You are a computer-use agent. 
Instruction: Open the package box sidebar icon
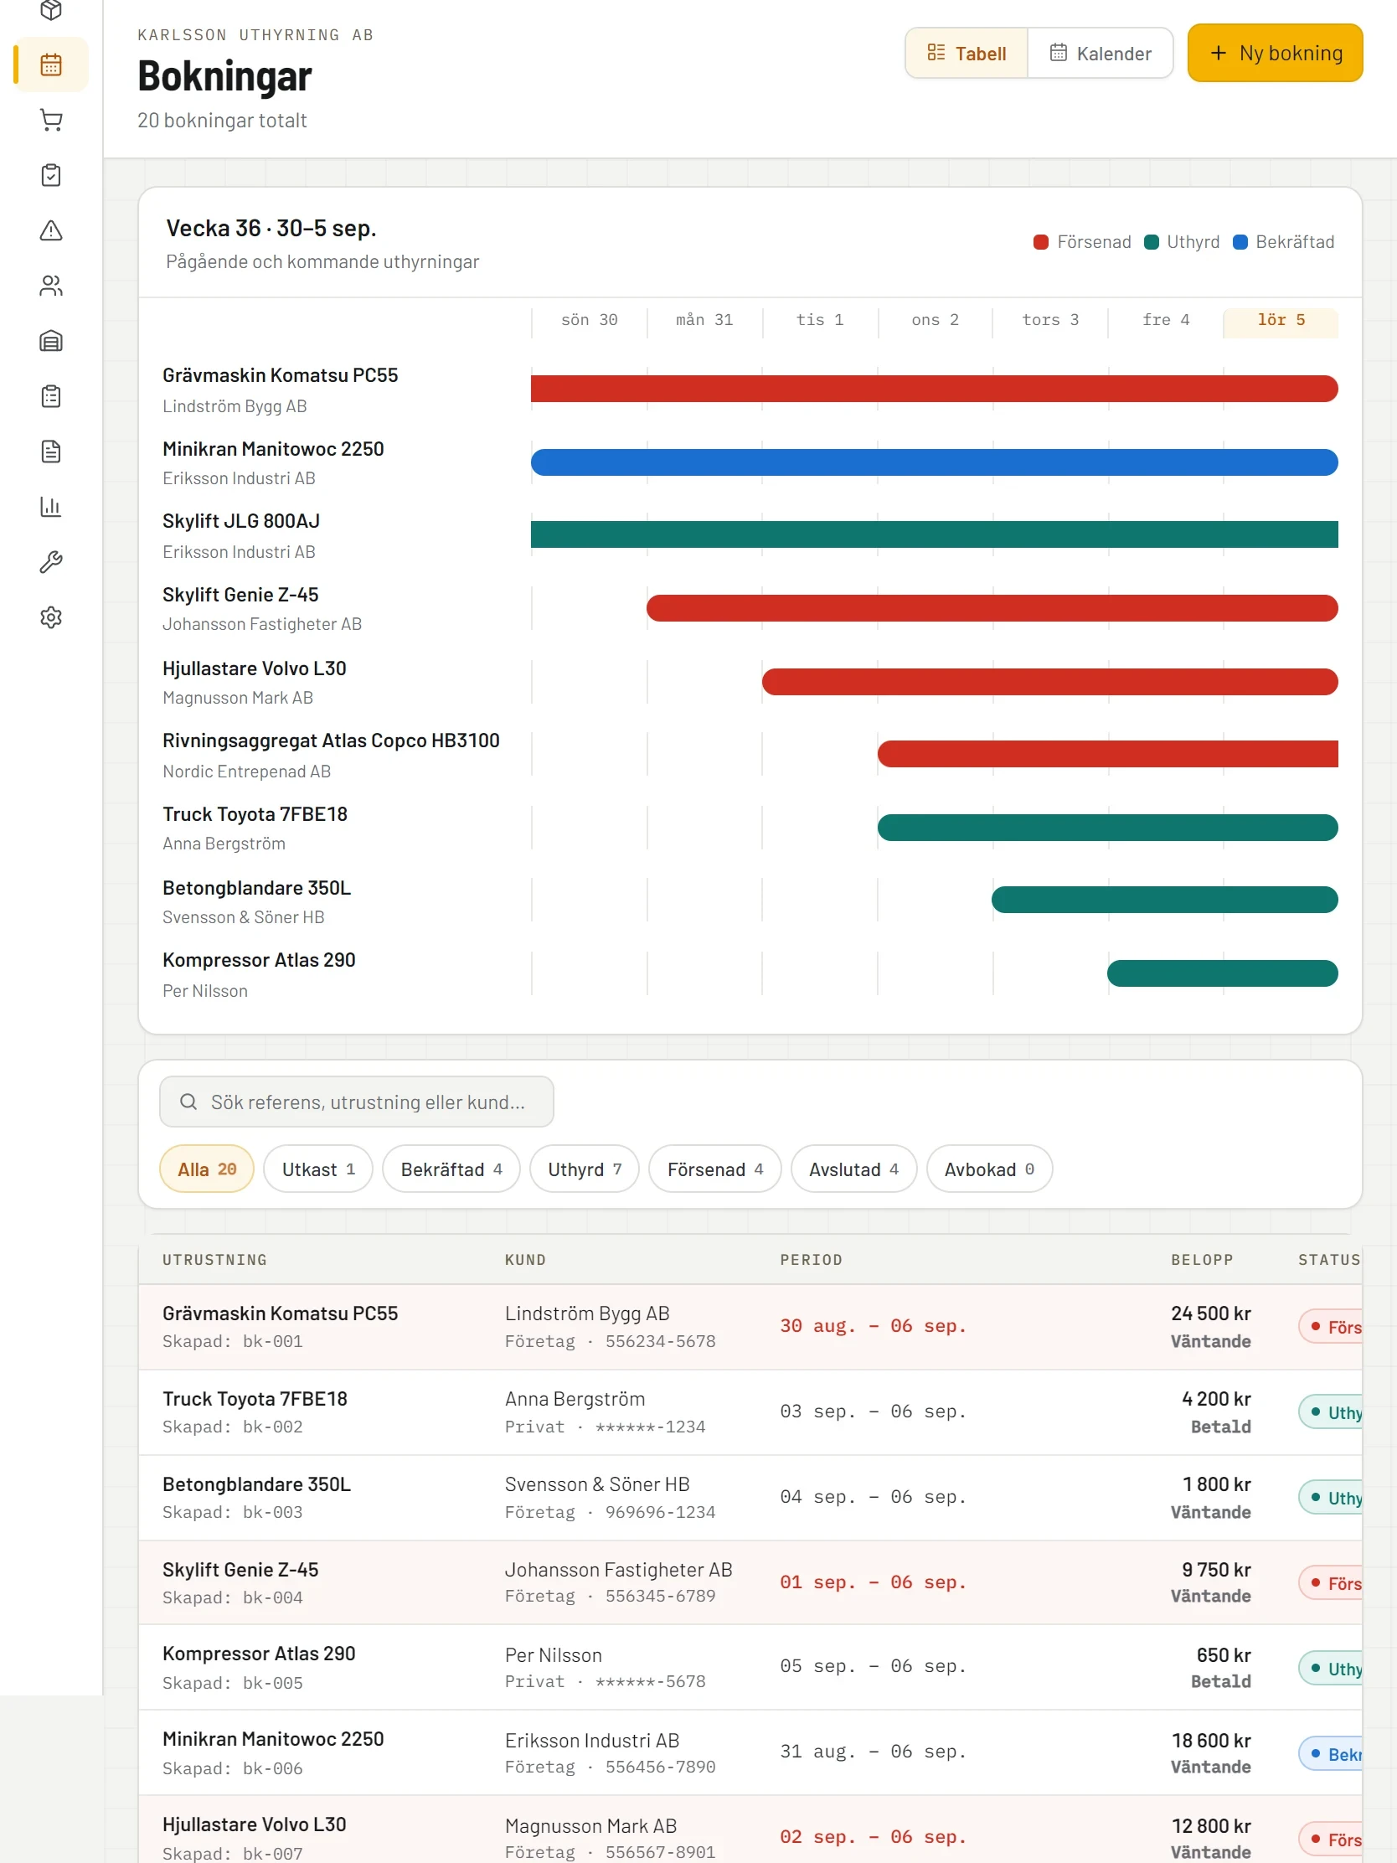pos(51,10)
